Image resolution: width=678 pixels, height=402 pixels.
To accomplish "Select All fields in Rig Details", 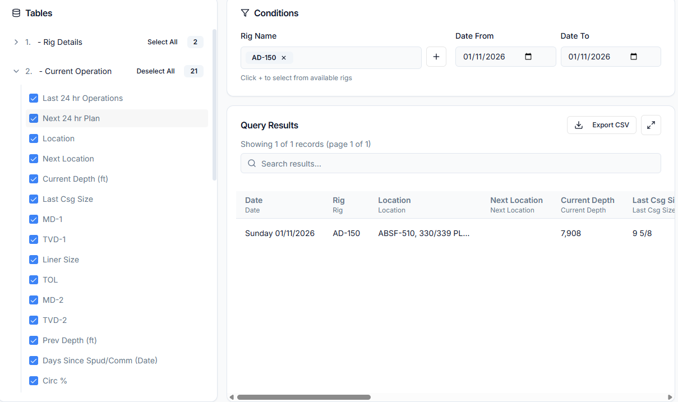I will pos(162,42).
